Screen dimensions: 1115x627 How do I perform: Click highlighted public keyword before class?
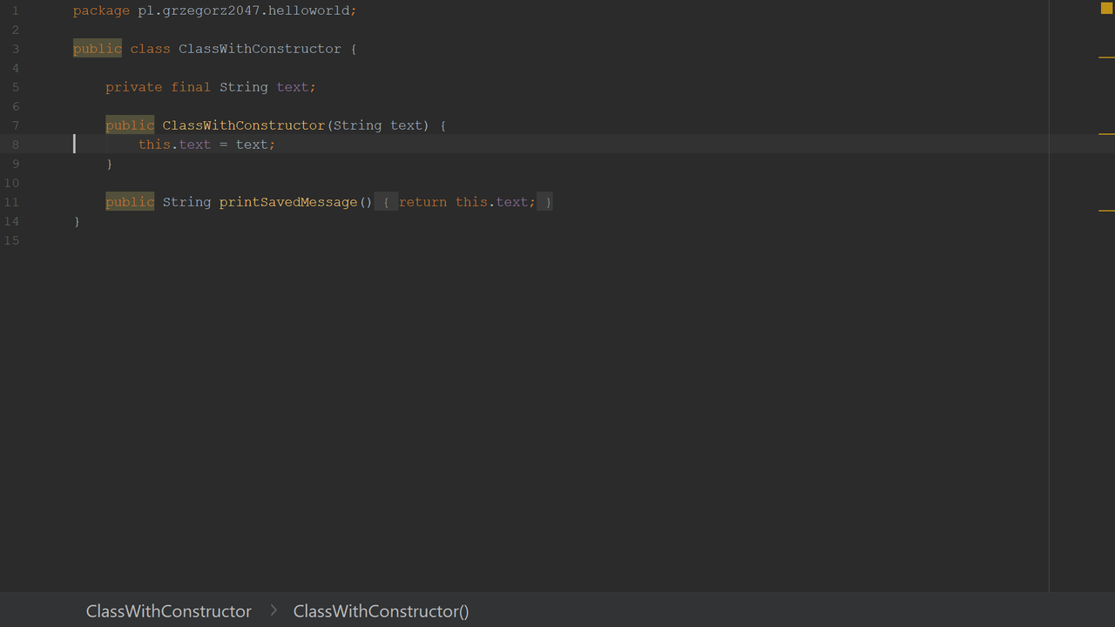tap(98, 49)
